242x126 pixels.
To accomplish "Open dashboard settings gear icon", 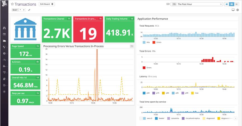I will click(238, 10).
